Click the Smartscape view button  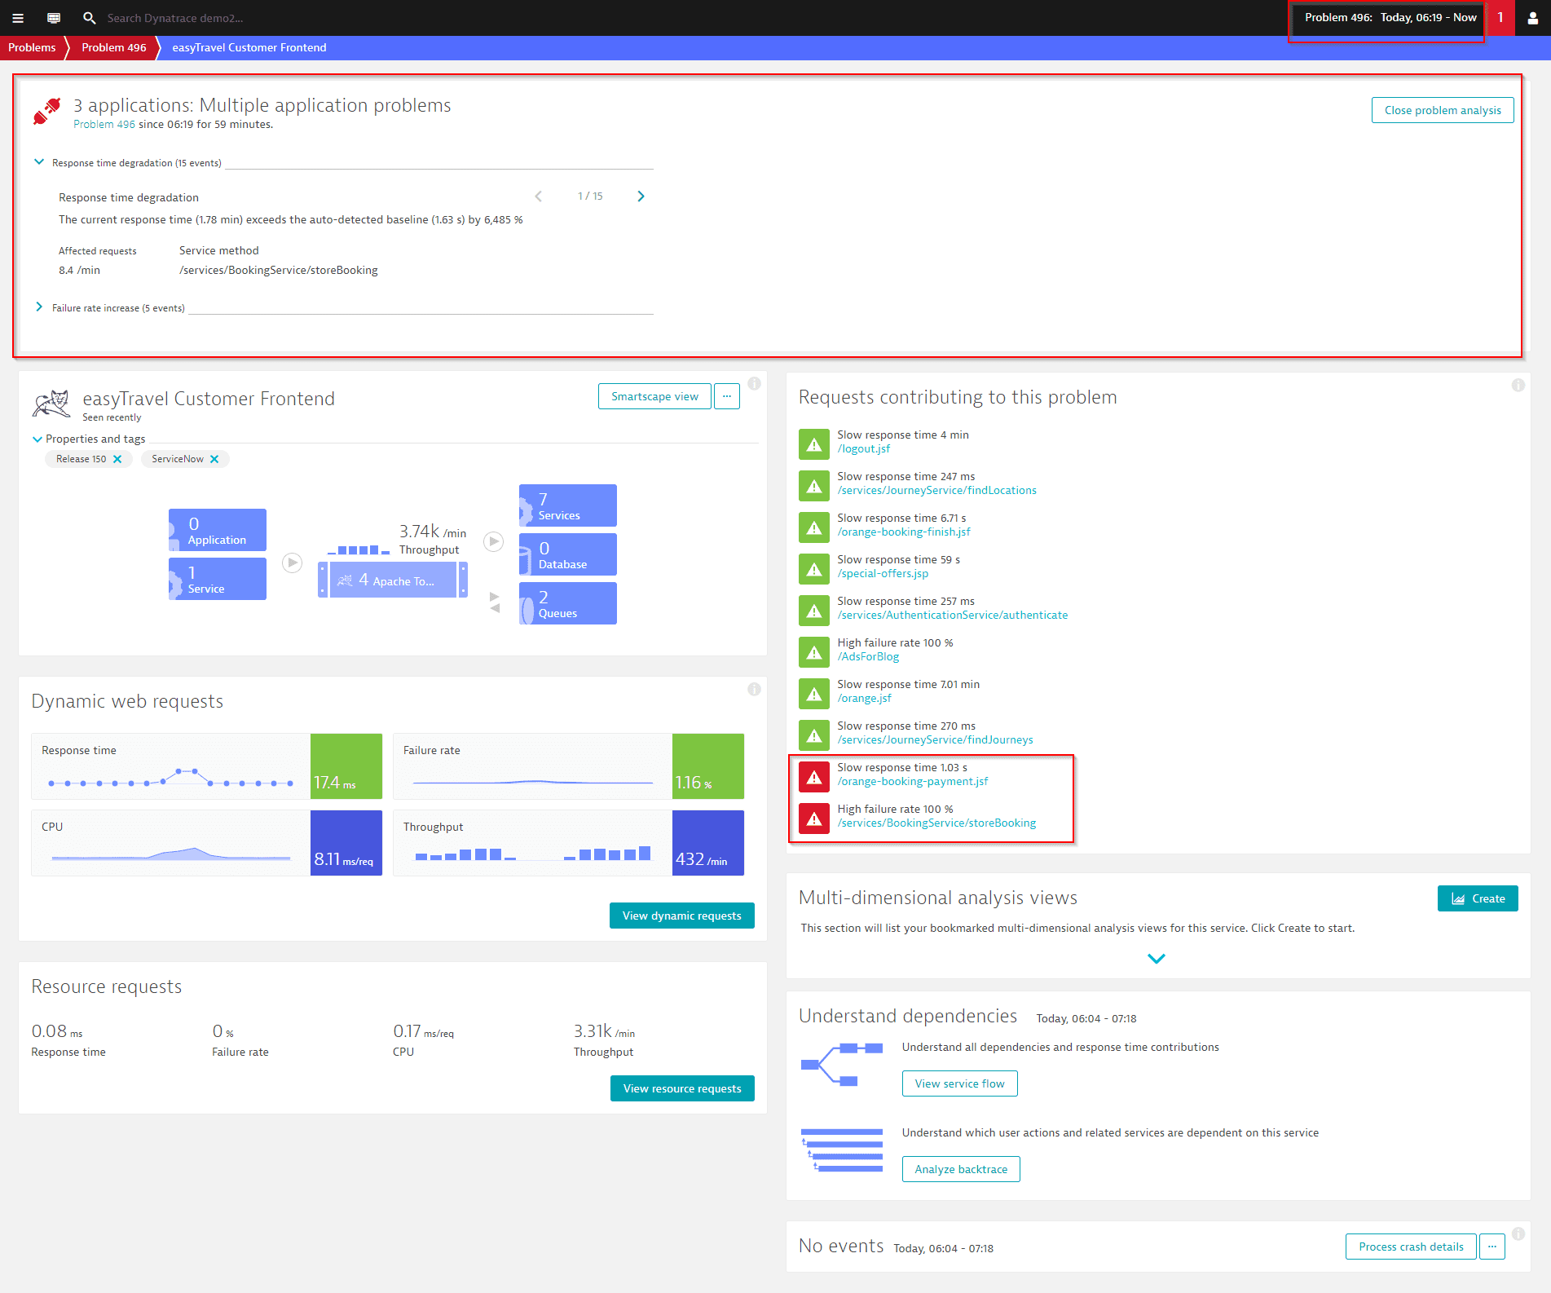[x=654, y=396]
